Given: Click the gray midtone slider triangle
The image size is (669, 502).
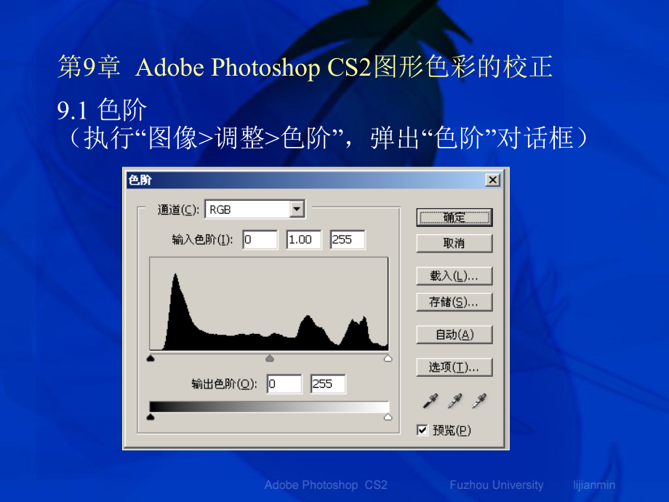Looking at the screenshot, I should coord(269,357).
